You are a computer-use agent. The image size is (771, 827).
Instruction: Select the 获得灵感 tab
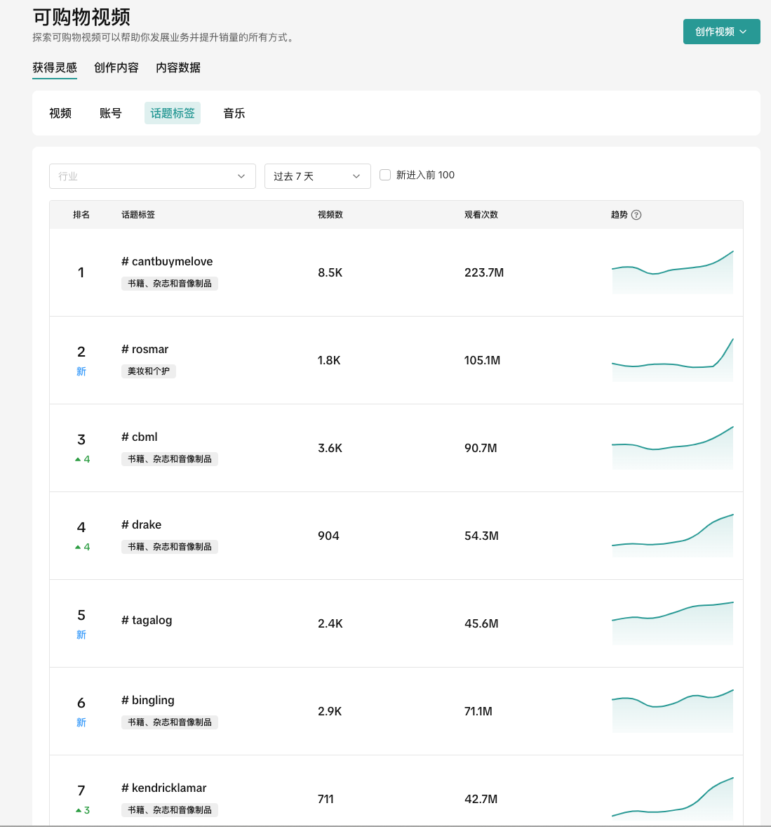click(x=55, y=67)
